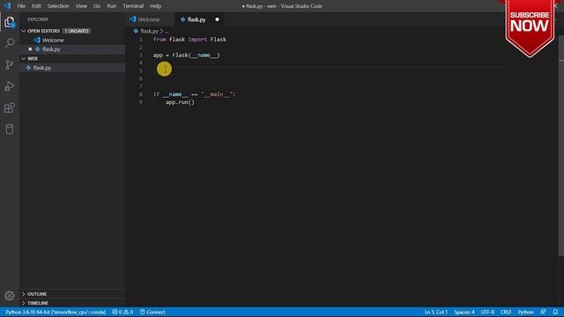Open the View menu
The width and height of the screenshot is (564, 317).
click(81, 6)
